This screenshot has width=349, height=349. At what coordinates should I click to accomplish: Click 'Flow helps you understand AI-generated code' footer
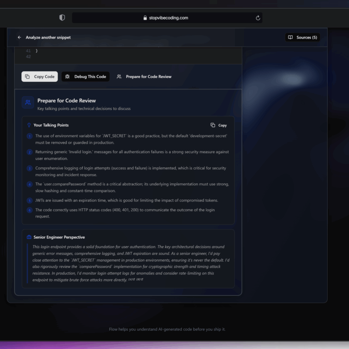click(167, 329)
